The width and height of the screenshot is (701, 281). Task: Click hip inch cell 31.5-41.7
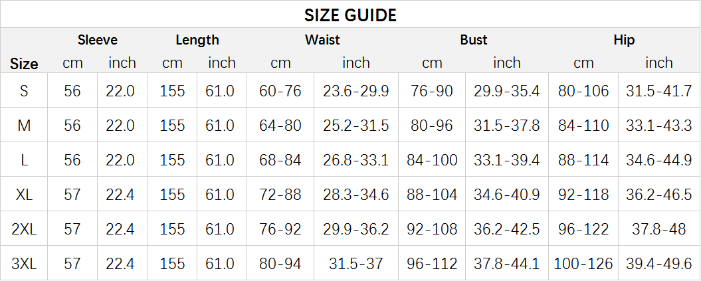[x=659, y=91]
